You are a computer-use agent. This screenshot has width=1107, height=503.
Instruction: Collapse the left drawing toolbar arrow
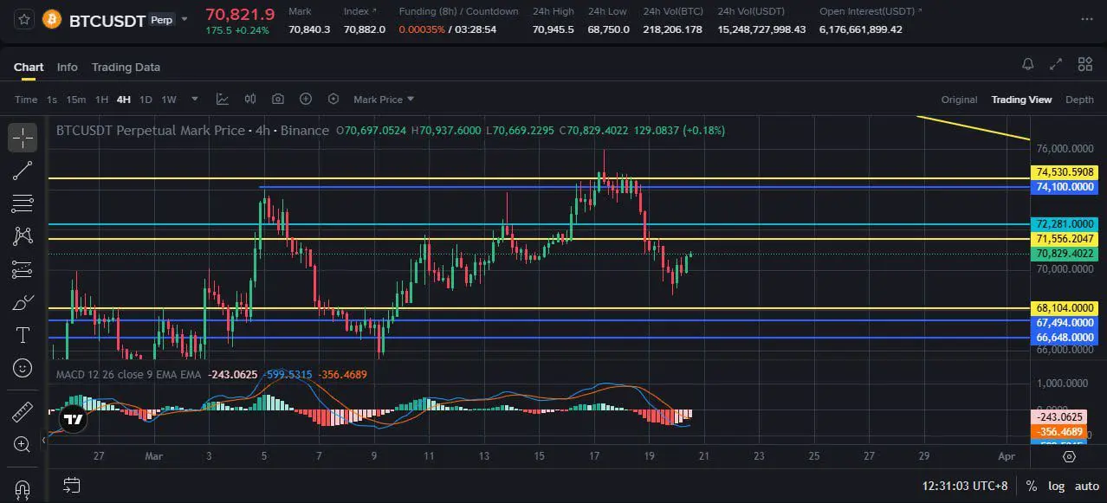[46, 441]
